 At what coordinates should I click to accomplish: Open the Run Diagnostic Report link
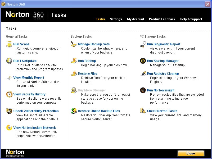pyautogui.click(x=164, y=44)
